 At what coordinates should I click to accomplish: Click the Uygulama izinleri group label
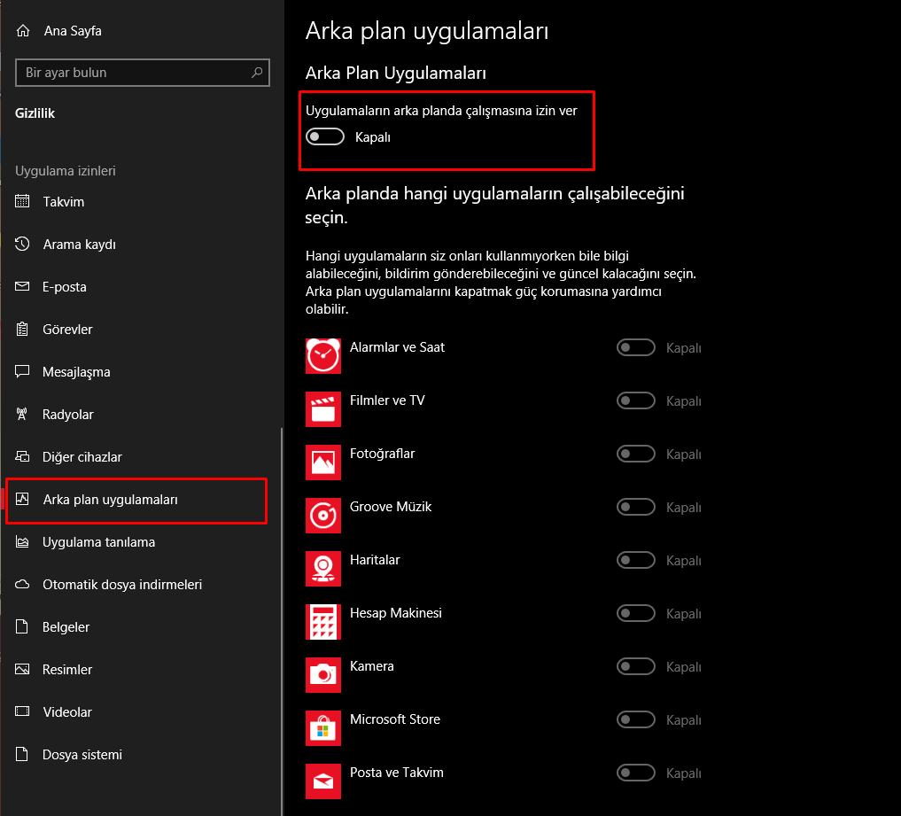pos(66,171)
